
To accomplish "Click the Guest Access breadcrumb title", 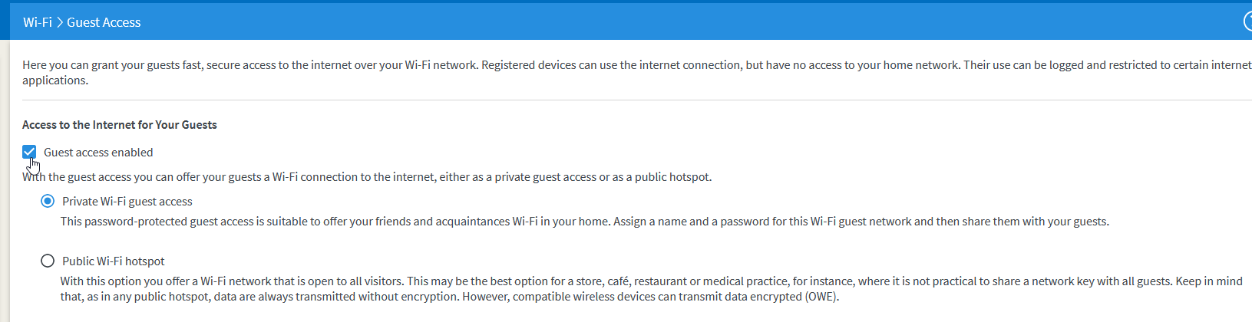I will pos(104,22).
